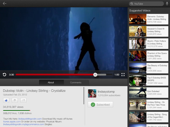Flag the video with the flag icon
Image resolution: width=170 pixels, height=127 pixels.
(15, 100)
